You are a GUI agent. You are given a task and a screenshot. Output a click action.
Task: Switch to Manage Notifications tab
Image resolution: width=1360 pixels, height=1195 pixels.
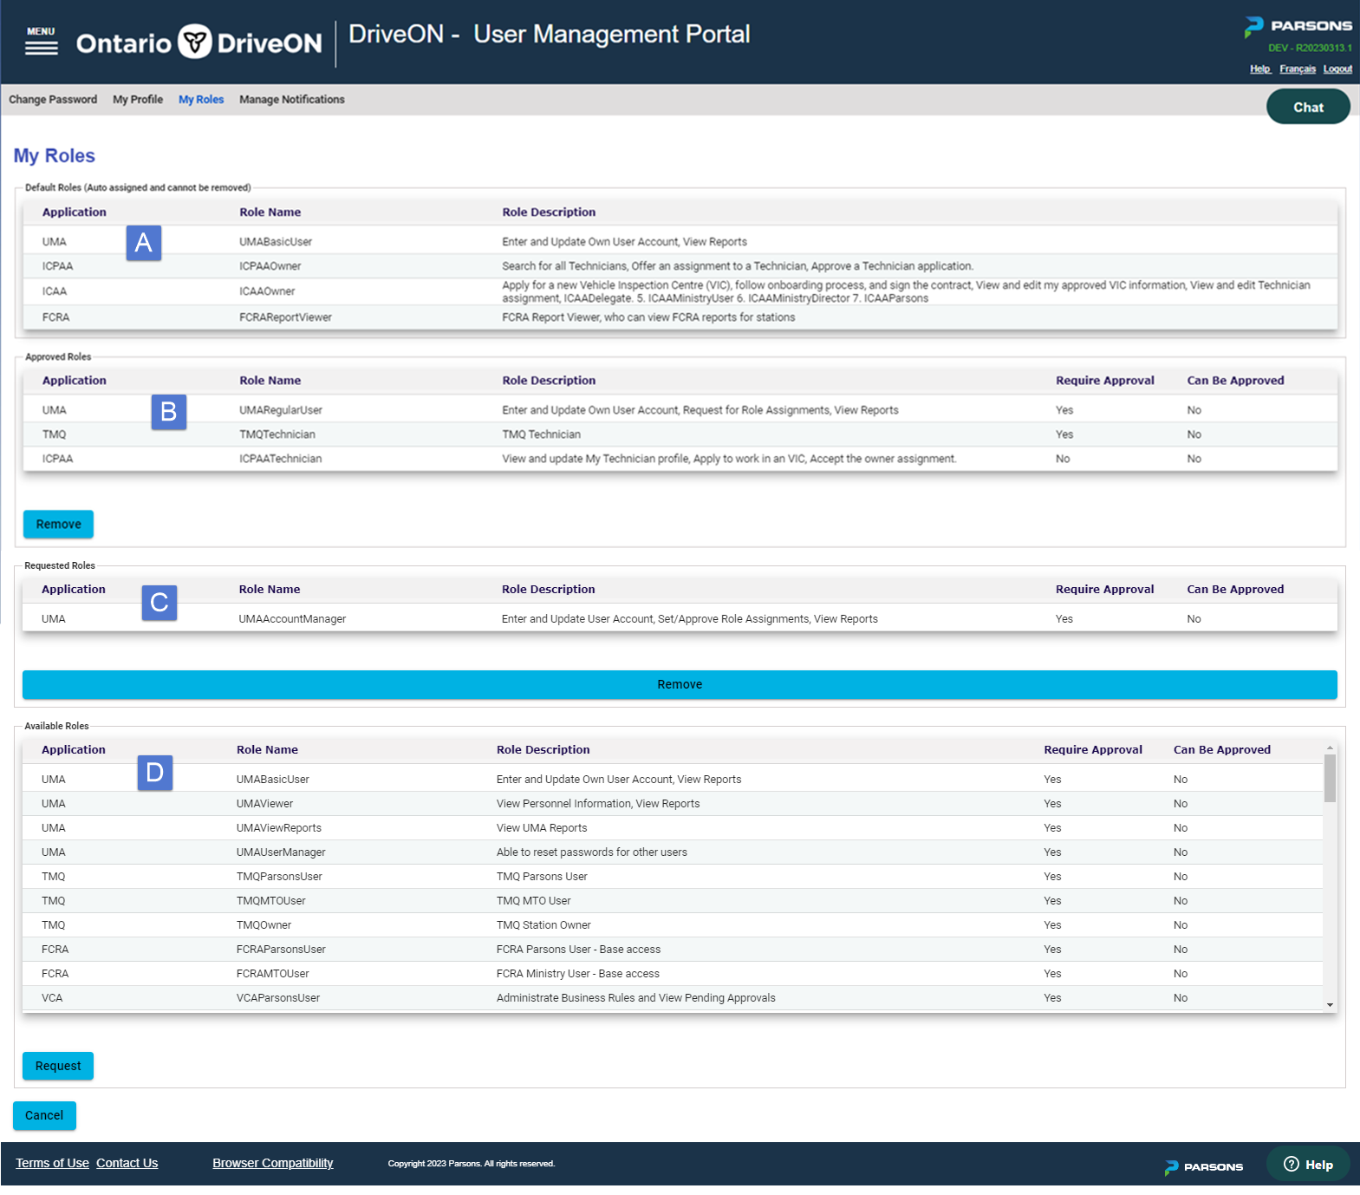pyautogui.click(x=292, y=100)
